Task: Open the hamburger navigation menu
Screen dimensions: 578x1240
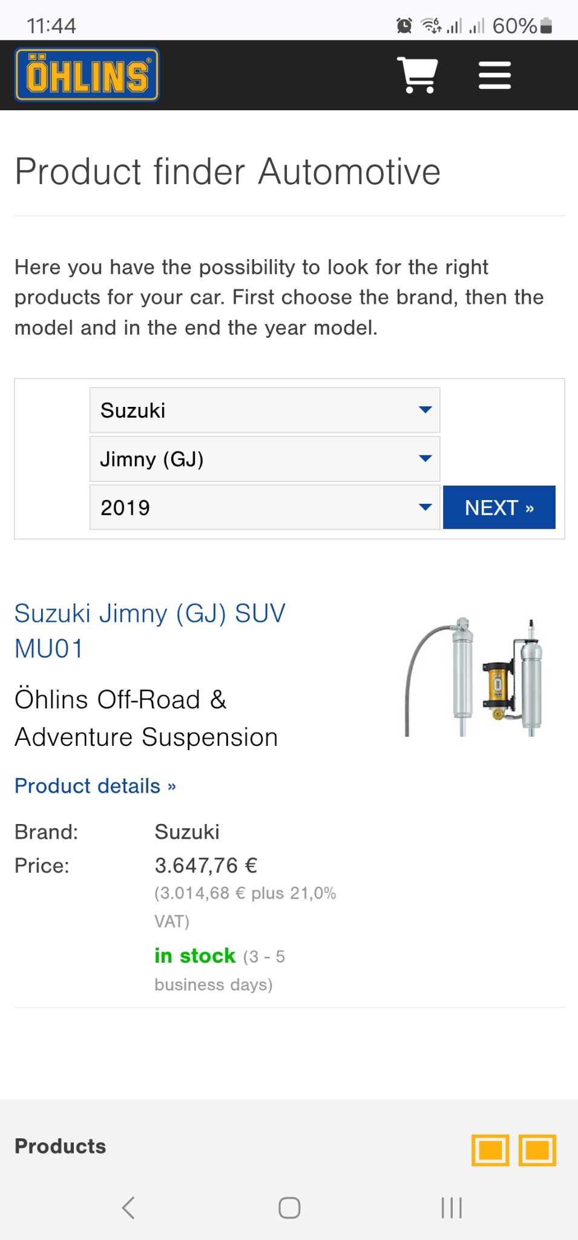Action: coord(494,75)
